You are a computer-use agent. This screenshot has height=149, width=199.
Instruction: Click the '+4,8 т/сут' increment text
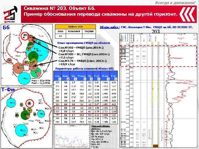point(66,51)
